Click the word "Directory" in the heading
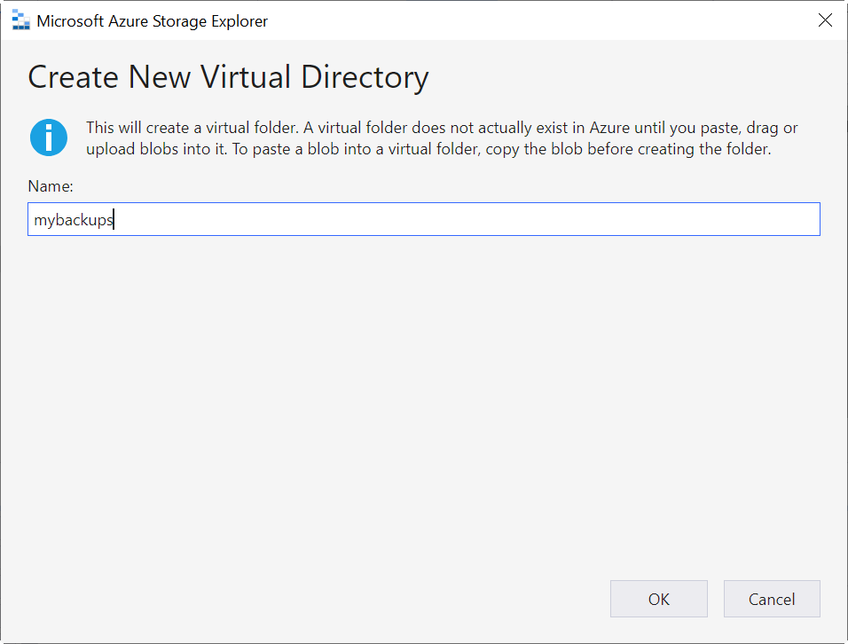The height and width of the screenshot is (644, 848). coord(365,77)
